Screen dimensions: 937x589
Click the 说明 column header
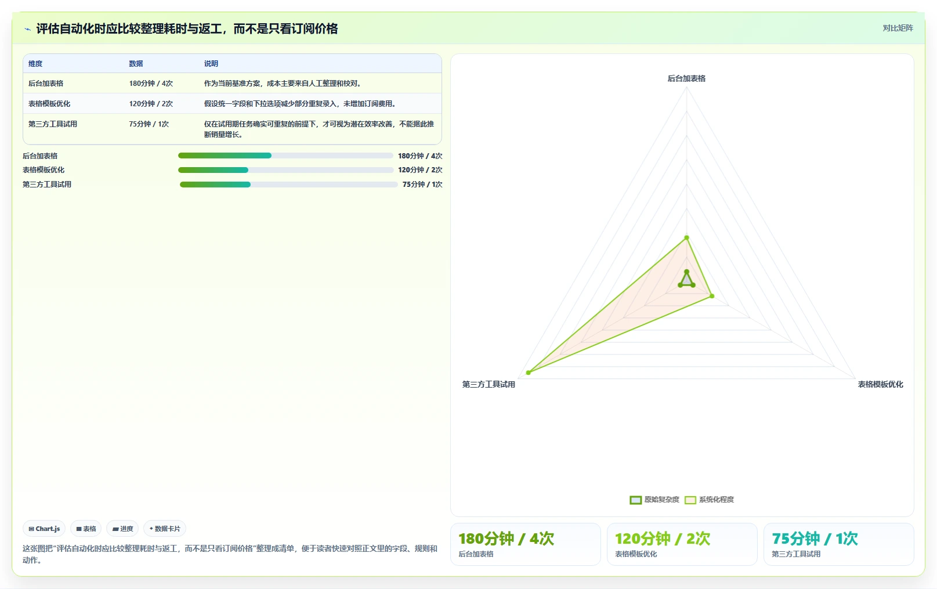click(211, 64)
